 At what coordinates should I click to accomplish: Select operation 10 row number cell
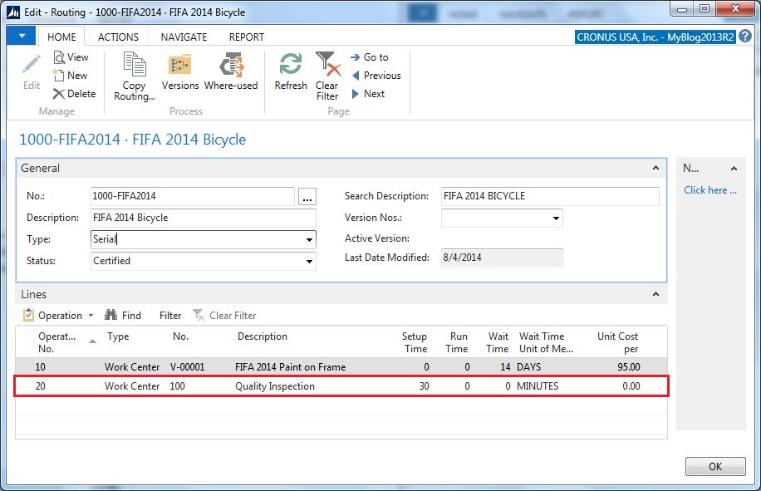tap(40, 367)
